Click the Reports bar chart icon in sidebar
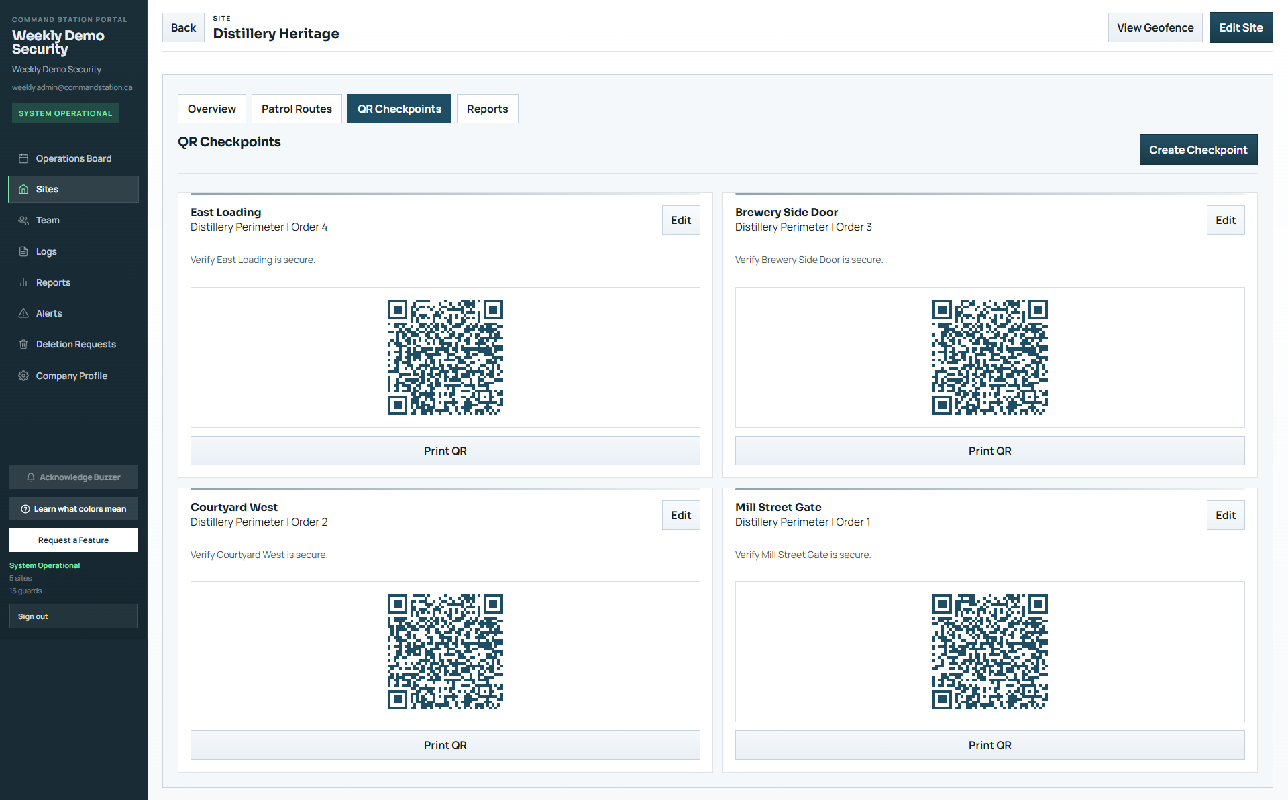The image size is (1288, 800). [x=23, y=282]
